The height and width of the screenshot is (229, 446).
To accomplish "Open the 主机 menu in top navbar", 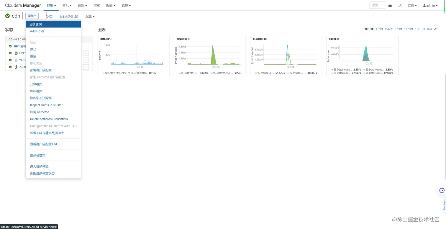I will pyautogui.click(x=67, y=5).
